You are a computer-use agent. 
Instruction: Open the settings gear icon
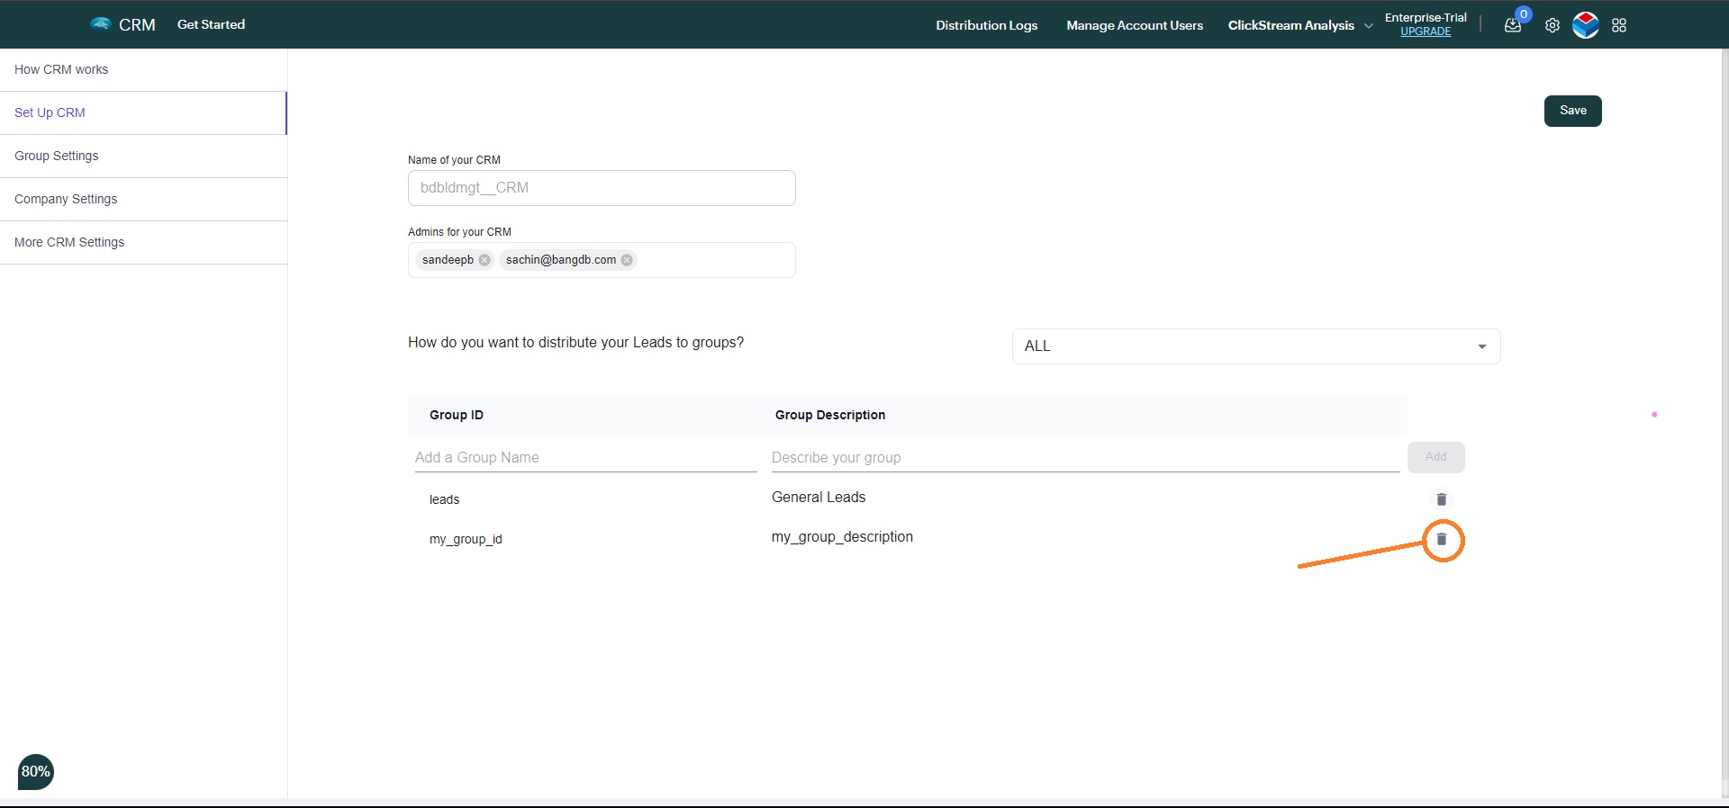coord(1552,25)
